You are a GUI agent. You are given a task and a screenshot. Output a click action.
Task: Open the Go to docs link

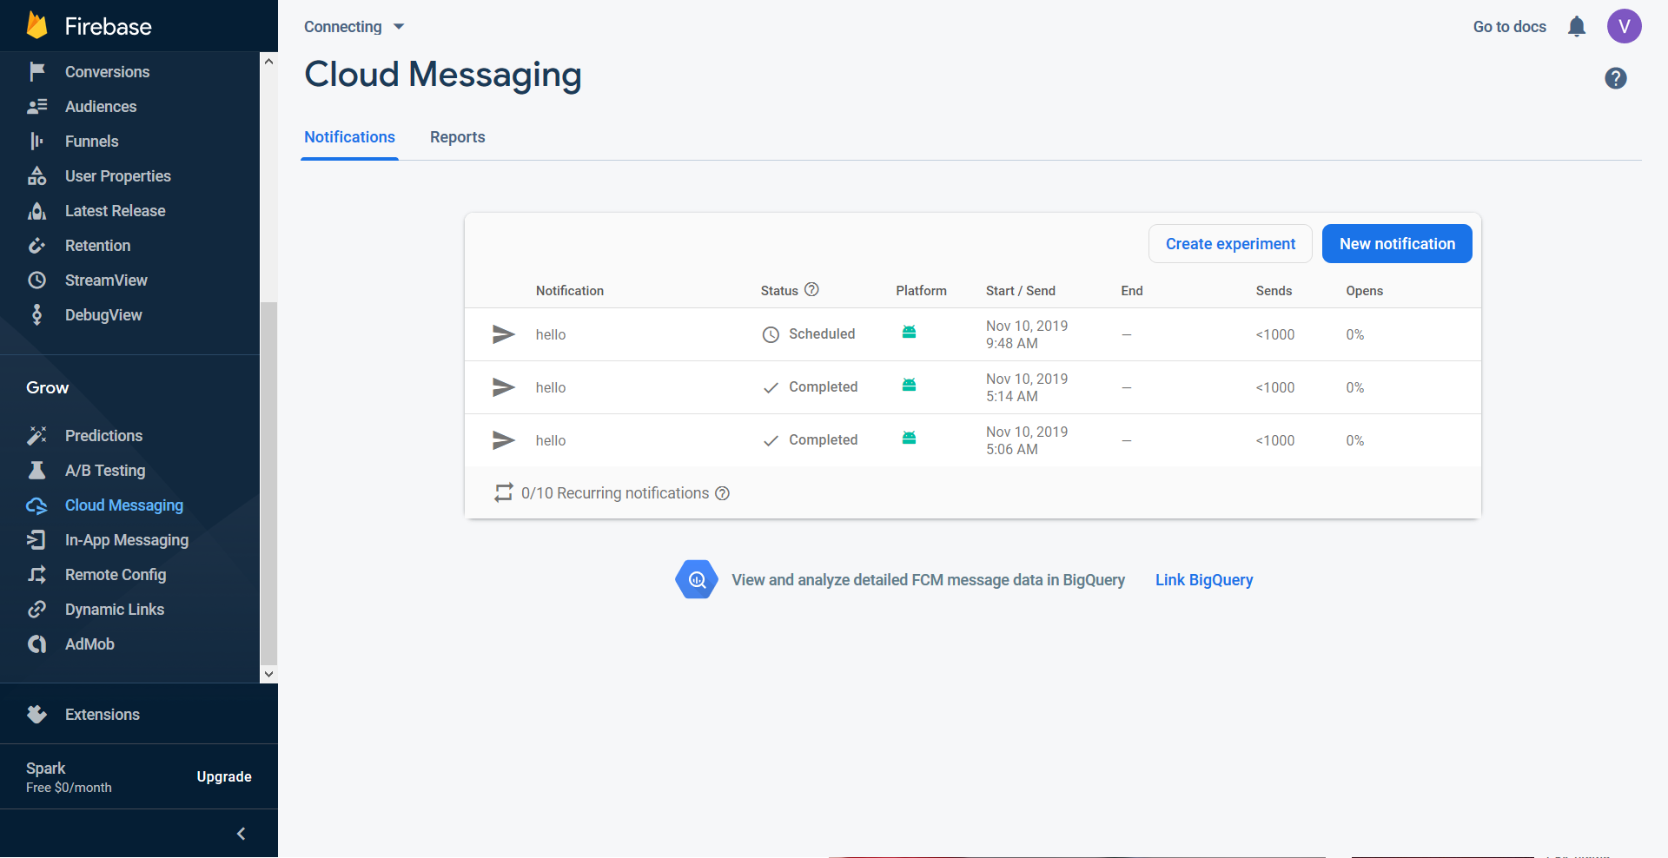tap(1510, 27)
